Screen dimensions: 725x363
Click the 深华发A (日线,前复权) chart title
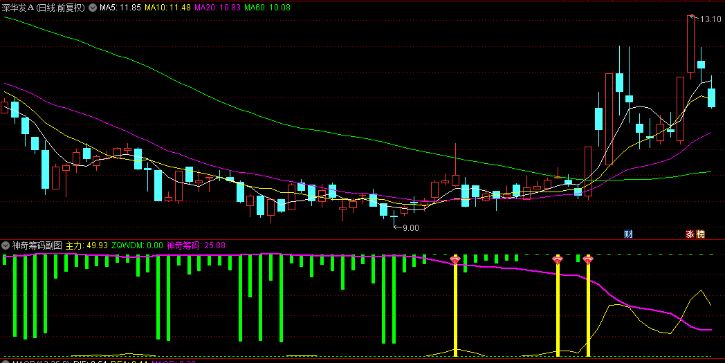tap(43, 8)
